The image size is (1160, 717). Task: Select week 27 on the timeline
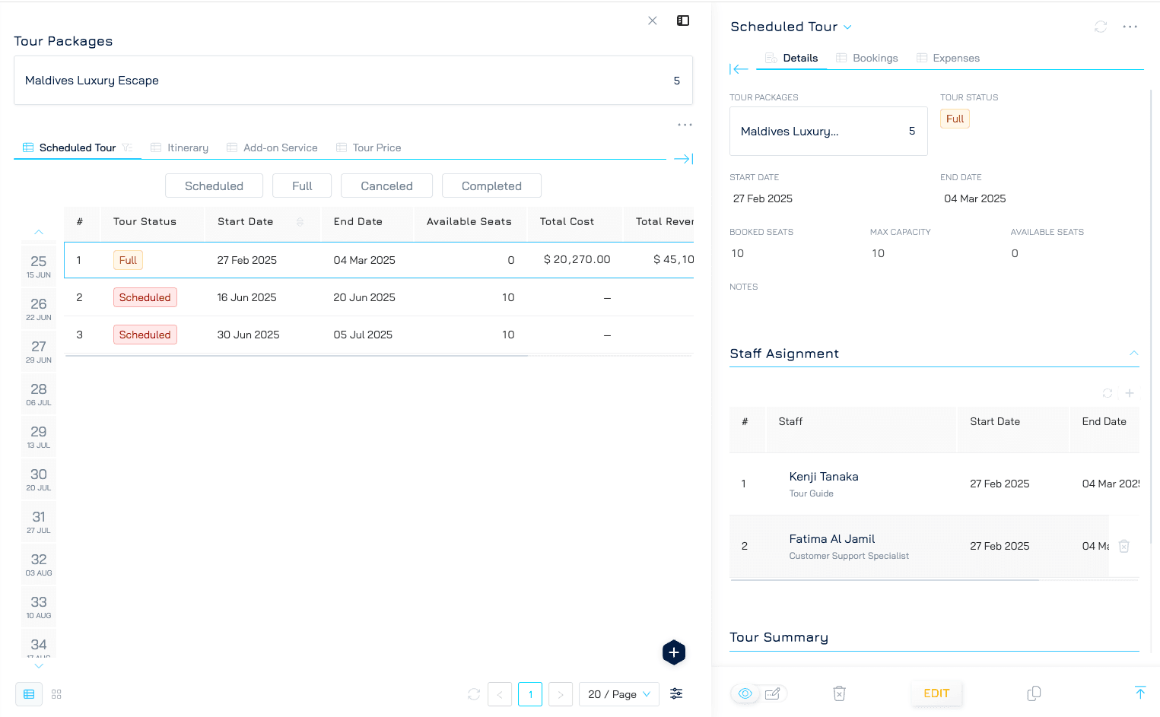point(39,351)
